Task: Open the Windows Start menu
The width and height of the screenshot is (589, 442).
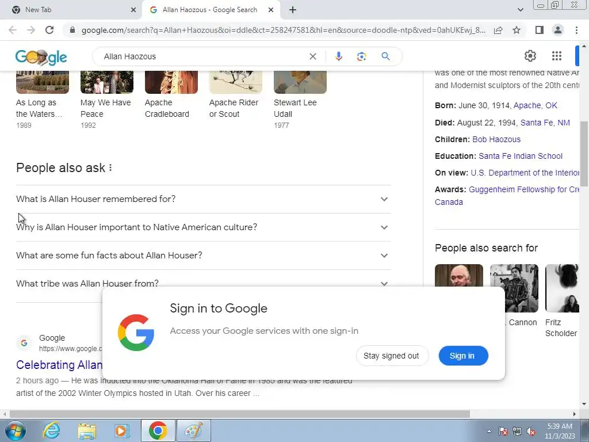Action: point(16,430)
